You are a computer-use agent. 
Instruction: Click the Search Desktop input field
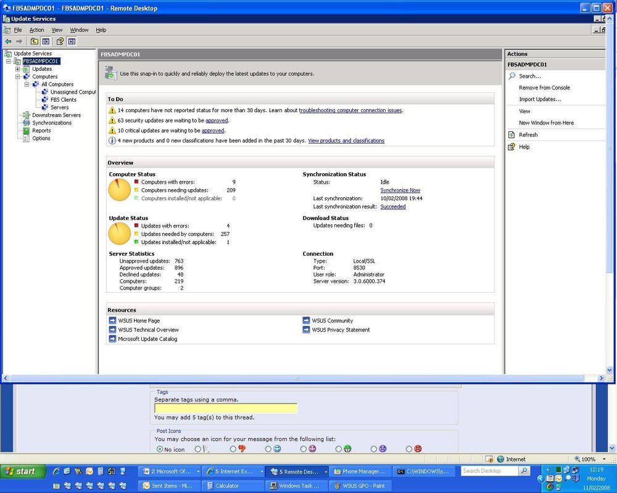[490, 471]
